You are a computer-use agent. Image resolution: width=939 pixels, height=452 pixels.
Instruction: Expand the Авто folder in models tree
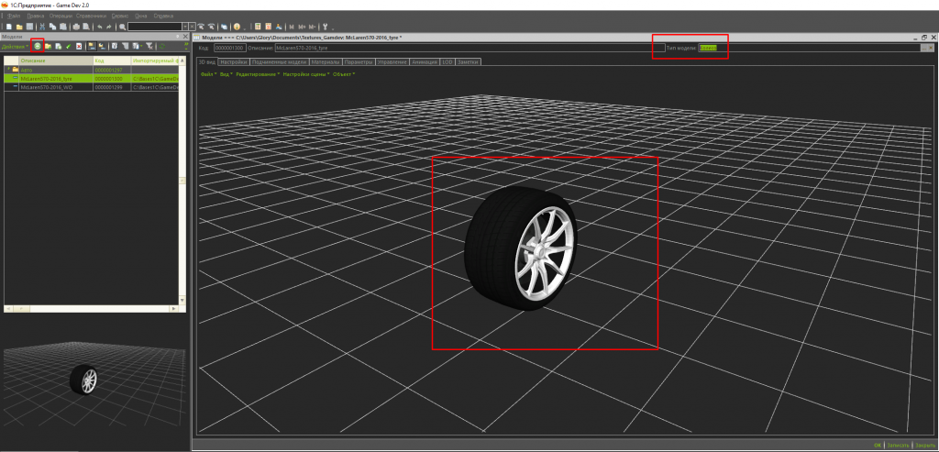7,70
